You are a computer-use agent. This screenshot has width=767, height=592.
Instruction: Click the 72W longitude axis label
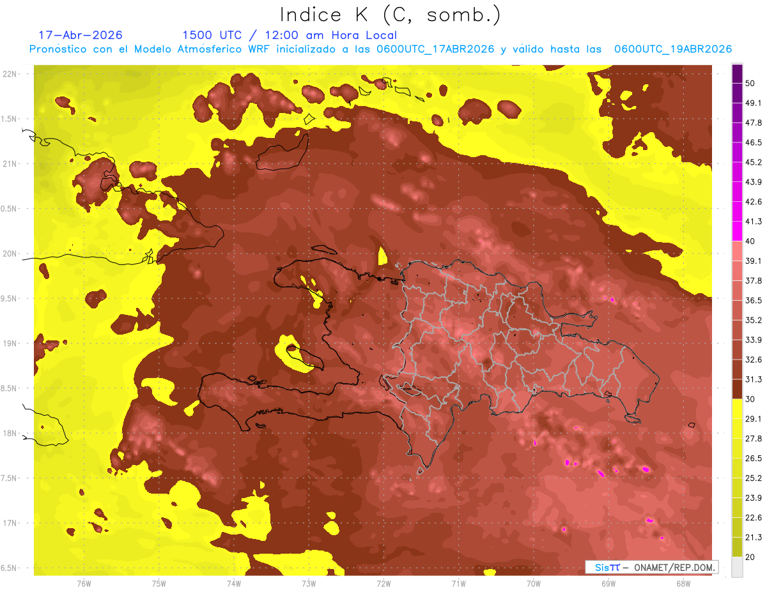(383, 584)
